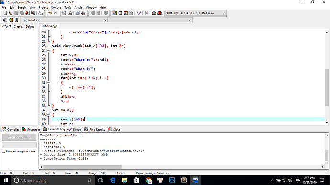Click the Profile analysis chart icon

154,13
